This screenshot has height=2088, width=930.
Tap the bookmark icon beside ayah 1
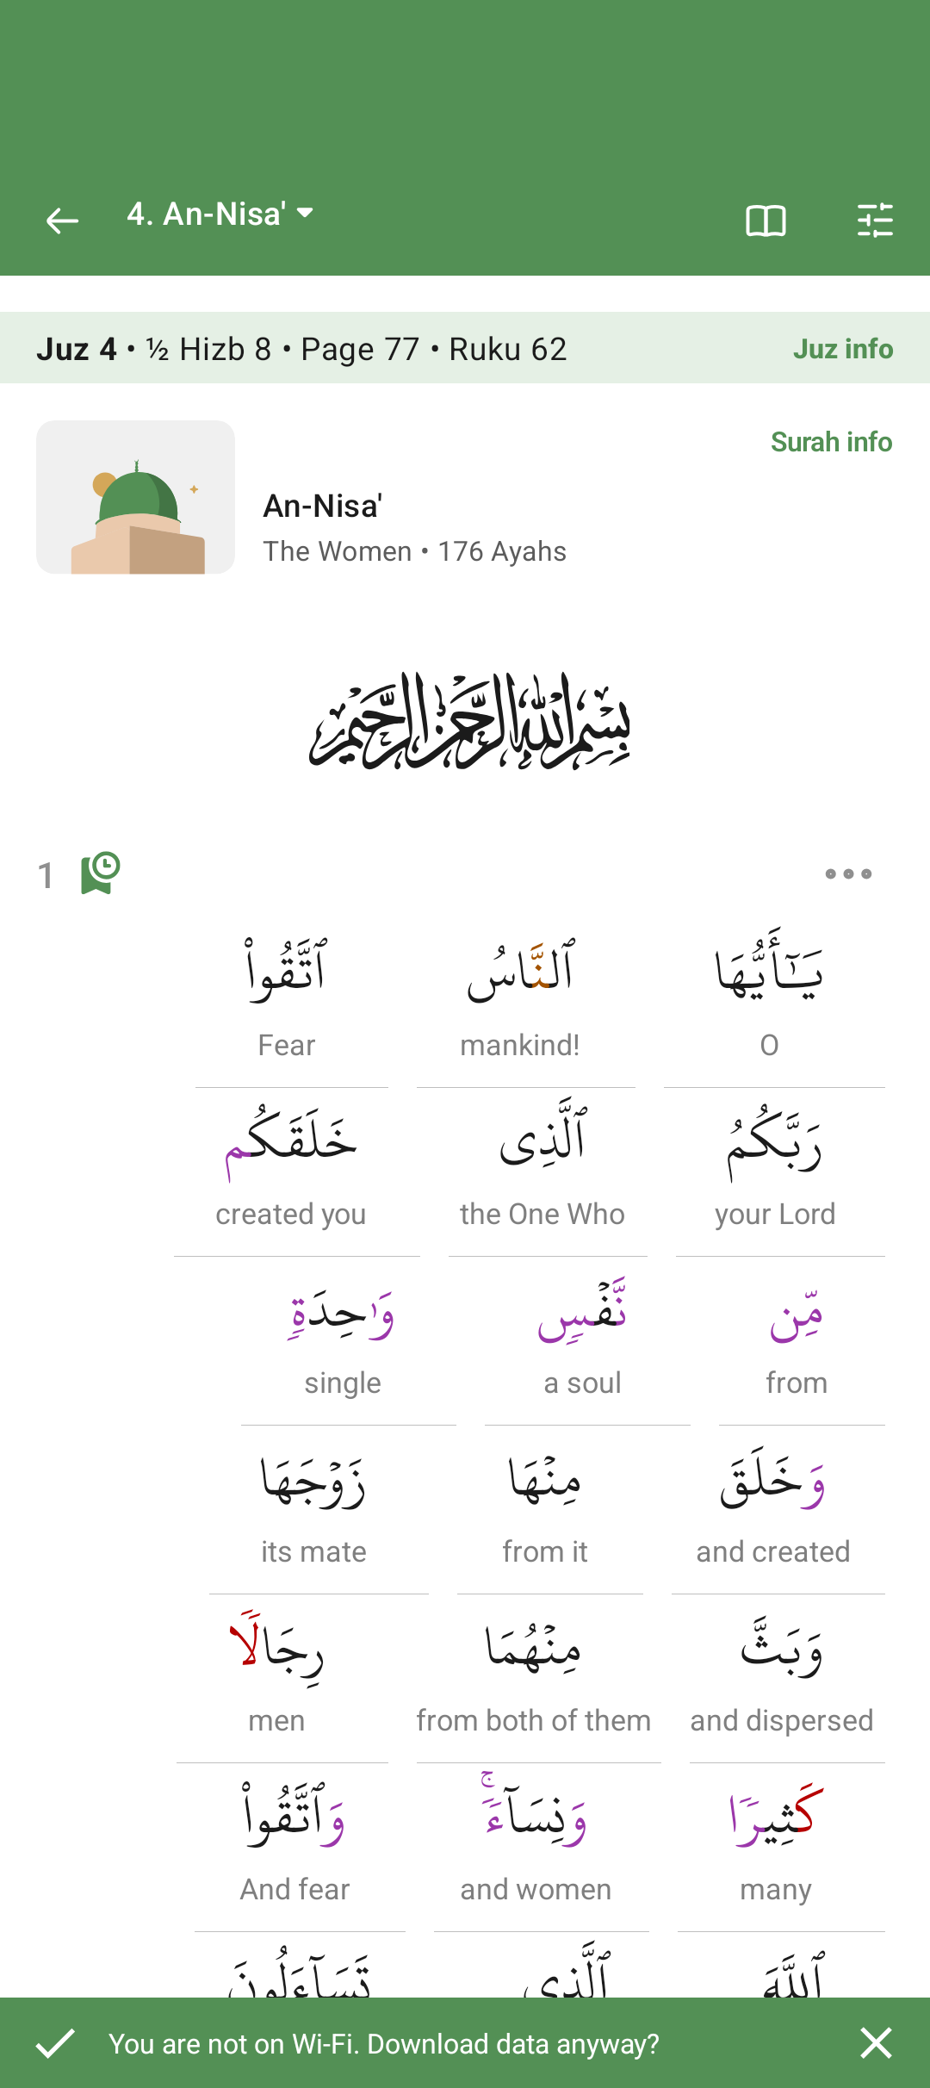pyautogui.click(x=101, y=873)
